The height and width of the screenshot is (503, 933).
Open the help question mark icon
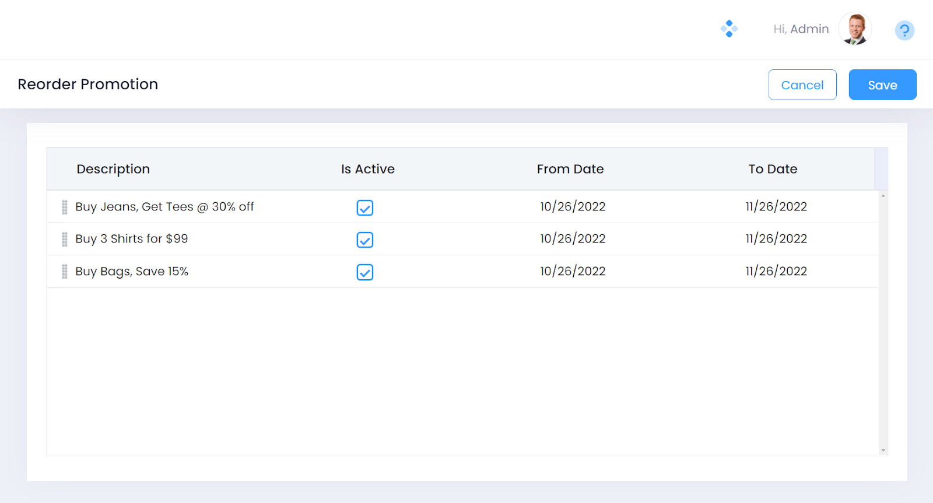tap(904, 30)
